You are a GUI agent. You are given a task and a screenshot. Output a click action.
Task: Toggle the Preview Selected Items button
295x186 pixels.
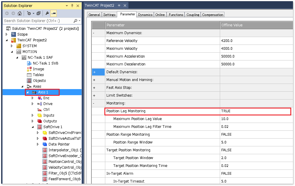point(54,13)
